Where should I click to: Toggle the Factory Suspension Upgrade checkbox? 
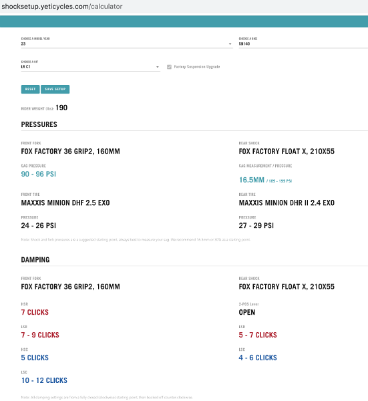coord(169,67)
